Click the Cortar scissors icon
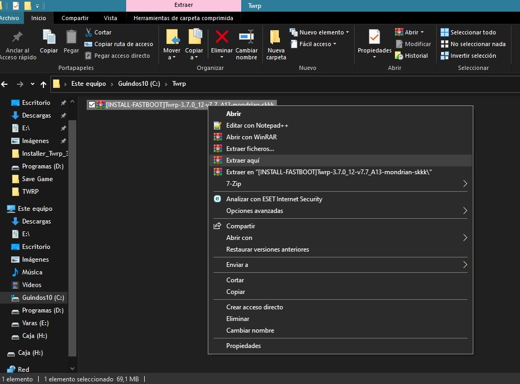Image resolution: width=520 pixels, height=384 pixels. (89, 32)
